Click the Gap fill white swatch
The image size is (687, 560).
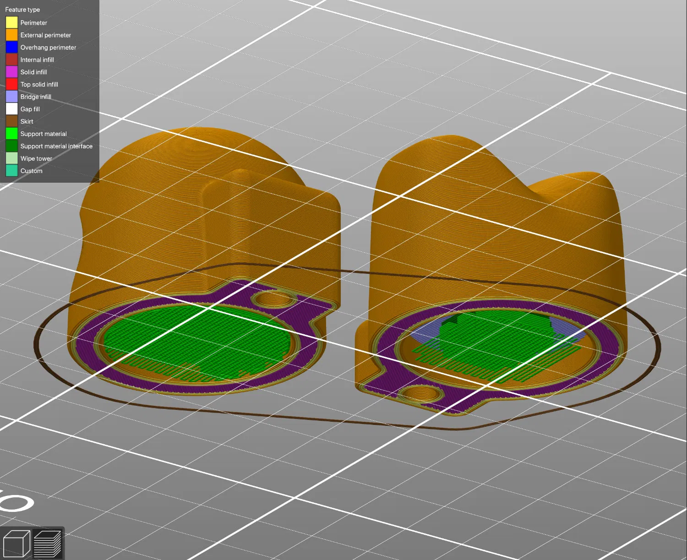tap(11, 109)
